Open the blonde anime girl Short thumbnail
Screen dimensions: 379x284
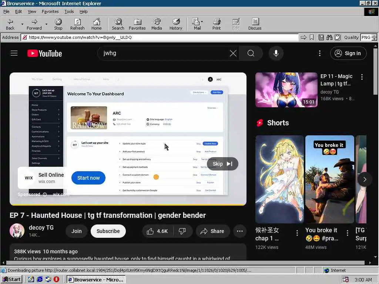coord(279,179)
